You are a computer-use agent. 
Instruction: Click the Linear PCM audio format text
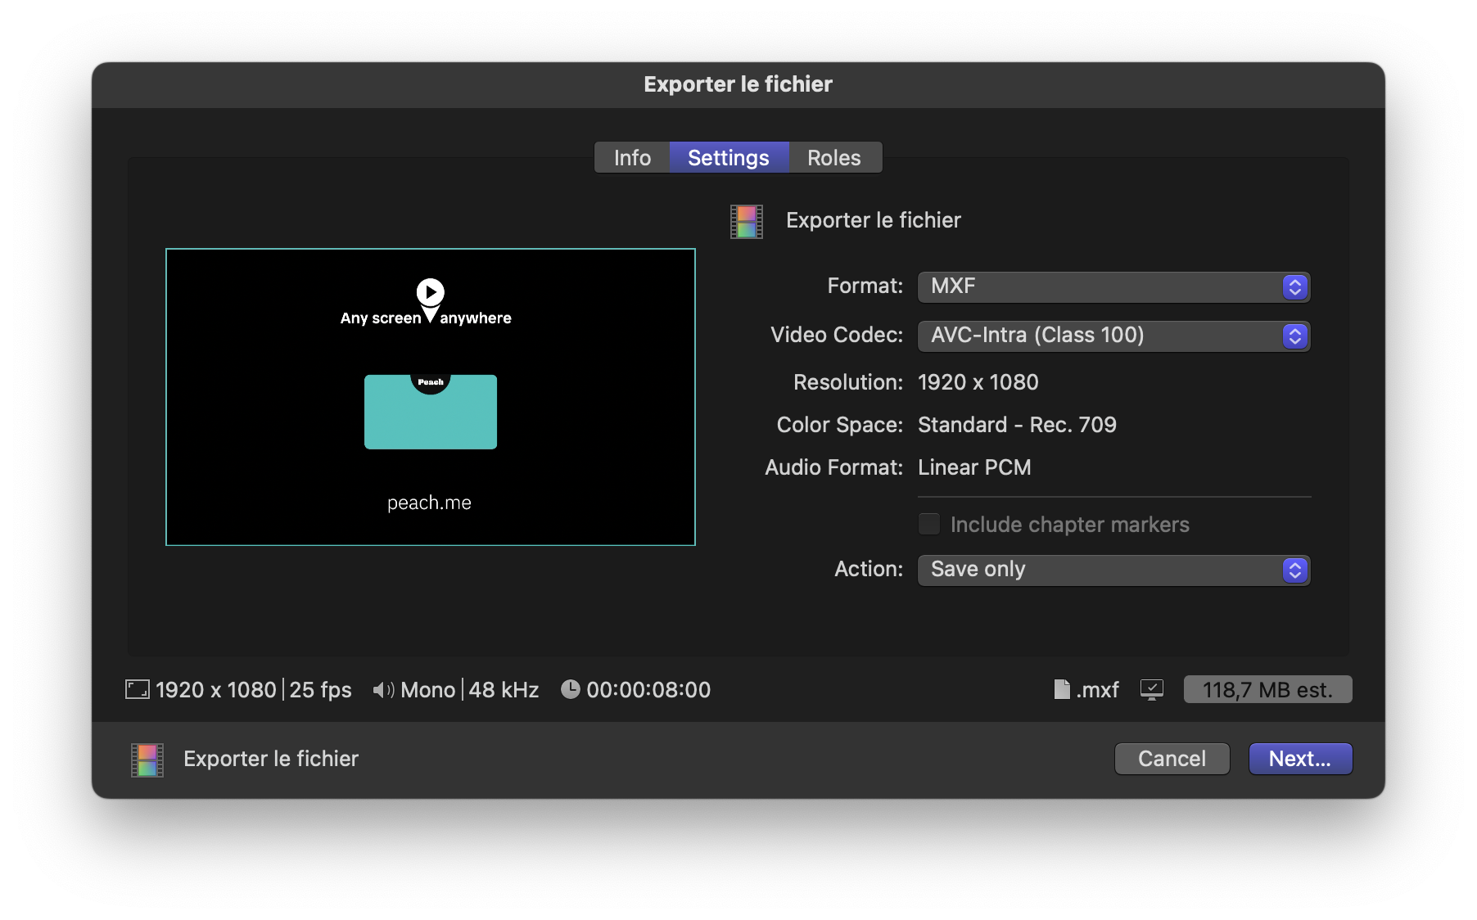[974, 467]
